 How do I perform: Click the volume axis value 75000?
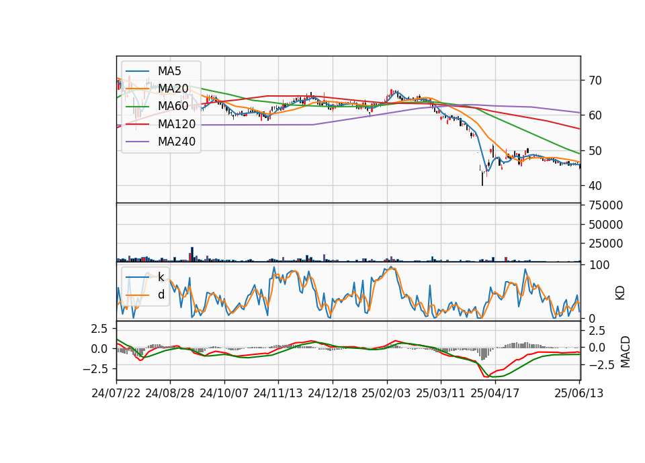(605, 205)
